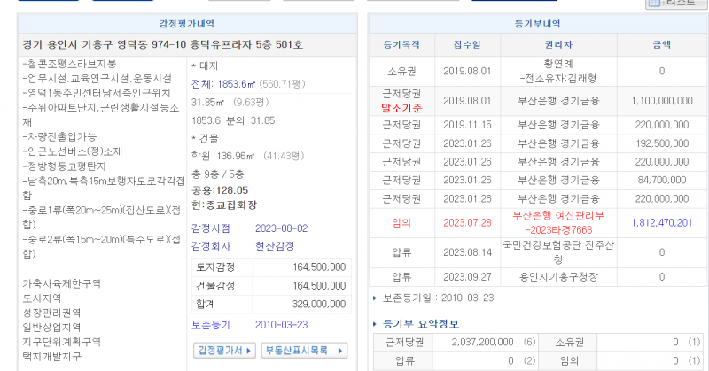
Task: Click the 보존등기 date in left panel
Action: coord(279,325)
